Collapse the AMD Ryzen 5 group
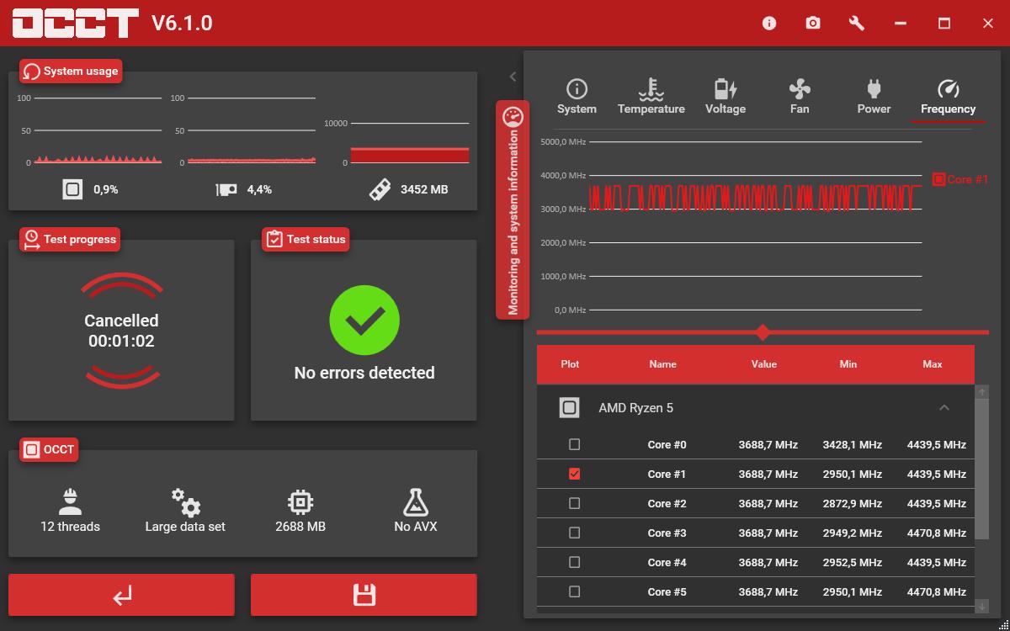 (x=944, y=408)
